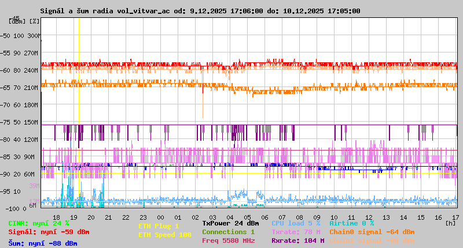Select the TxPower 24 dBm label
Image resolution: width=463 pixels, height=248 pixels.
[x=230, y=223]
